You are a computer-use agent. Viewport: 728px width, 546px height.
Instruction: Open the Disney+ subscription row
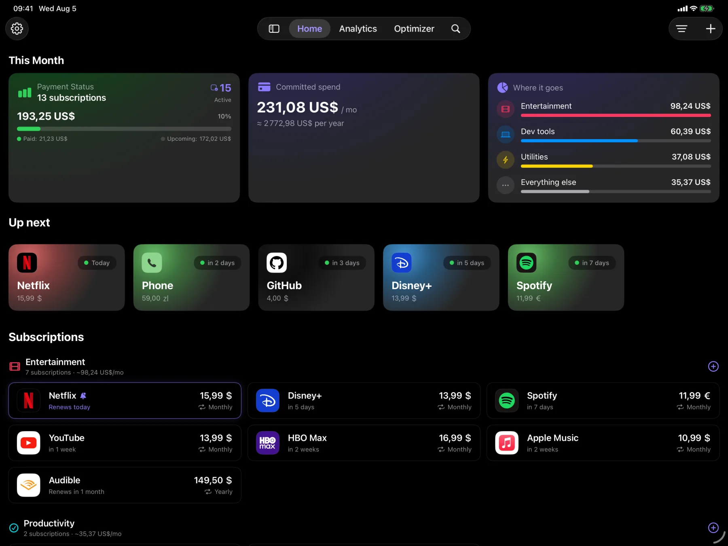[364, 401]
